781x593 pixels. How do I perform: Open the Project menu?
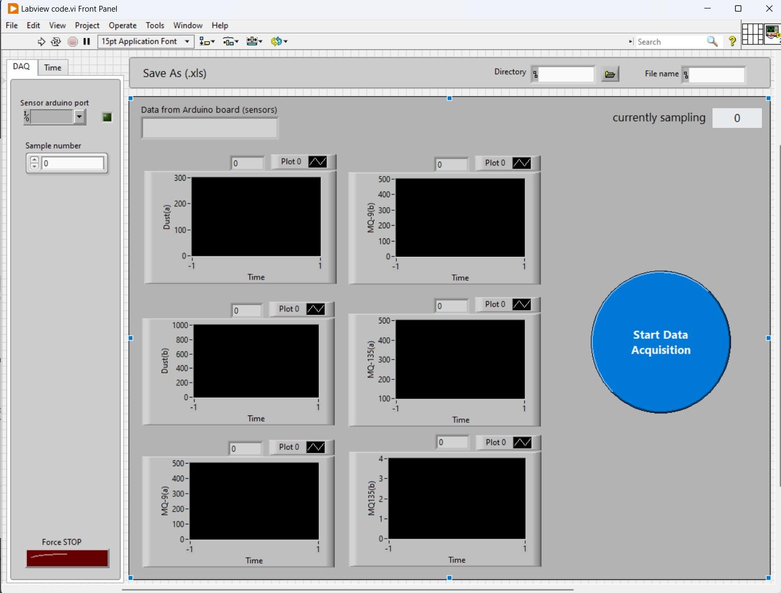point(87,25)
